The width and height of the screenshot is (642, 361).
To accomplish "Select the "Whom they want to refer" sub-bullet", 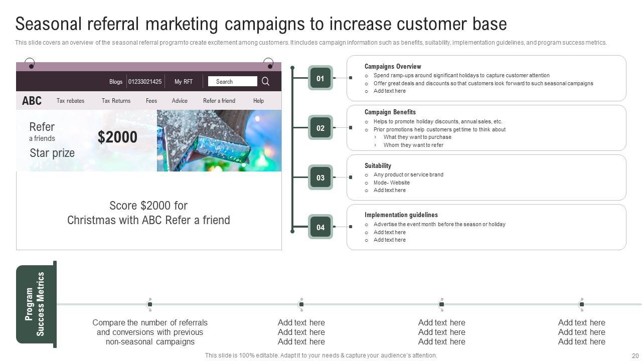I will [x=413, y=145].
